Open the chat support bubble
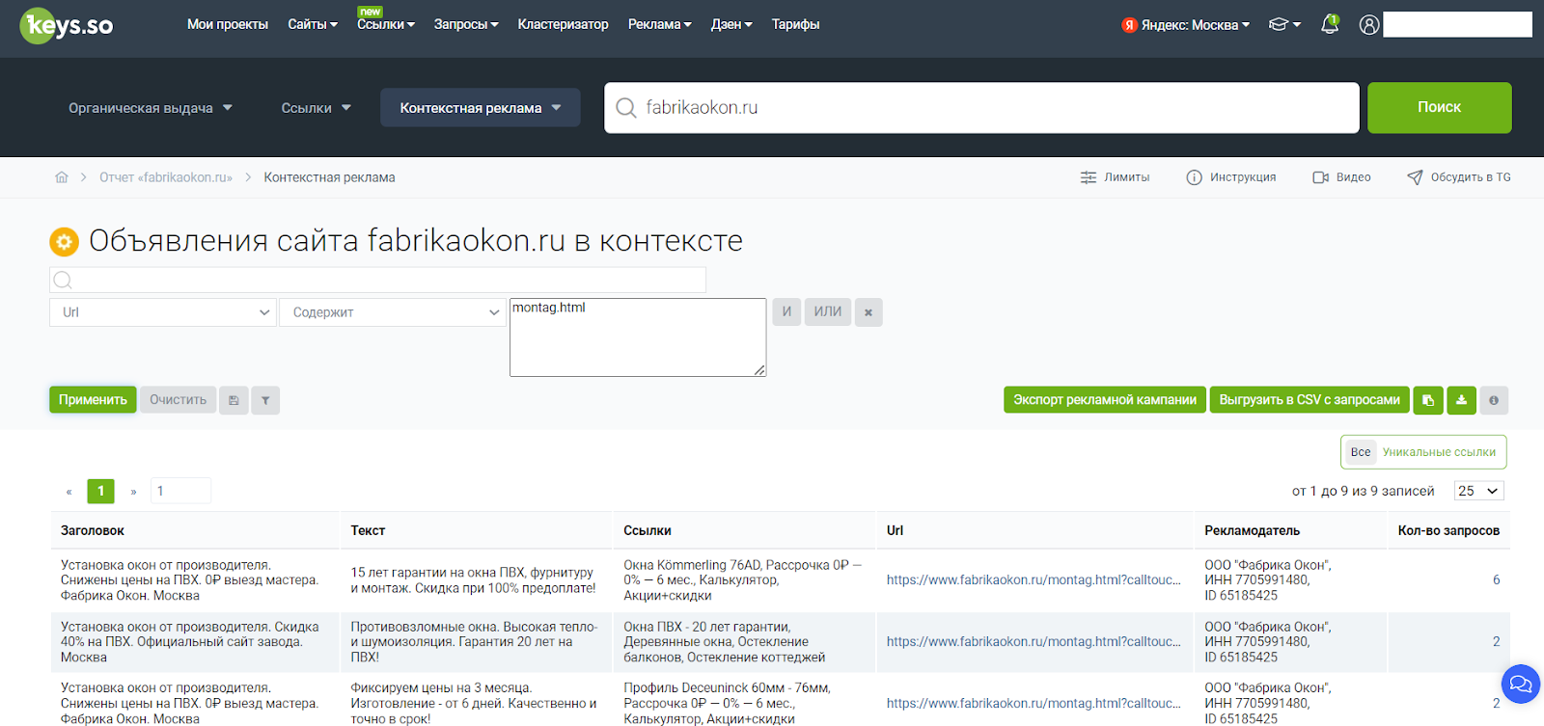 (x=1520, y=685)
